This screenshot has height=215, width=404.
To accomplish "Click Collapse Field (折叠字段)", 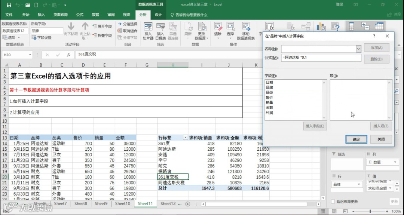I will 102,35.
